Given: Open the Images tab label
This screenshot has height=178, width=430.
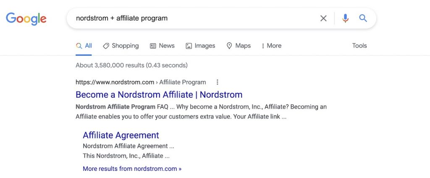Looking at the screenshot, I should (x=205, y=46).
